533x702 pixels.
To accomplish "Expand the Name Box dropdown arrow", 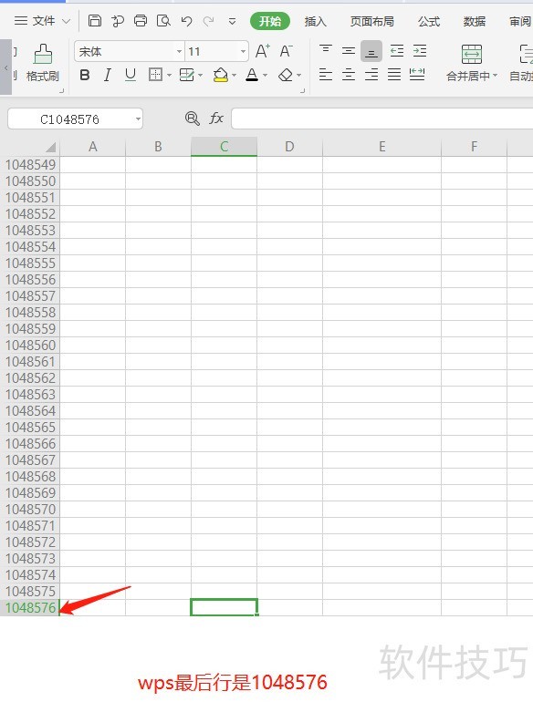I will point(138,119).
